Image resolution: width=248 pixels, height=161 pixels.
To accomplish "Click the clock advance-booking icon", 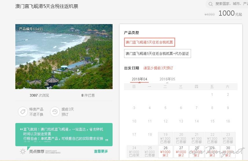I will 55,112.
